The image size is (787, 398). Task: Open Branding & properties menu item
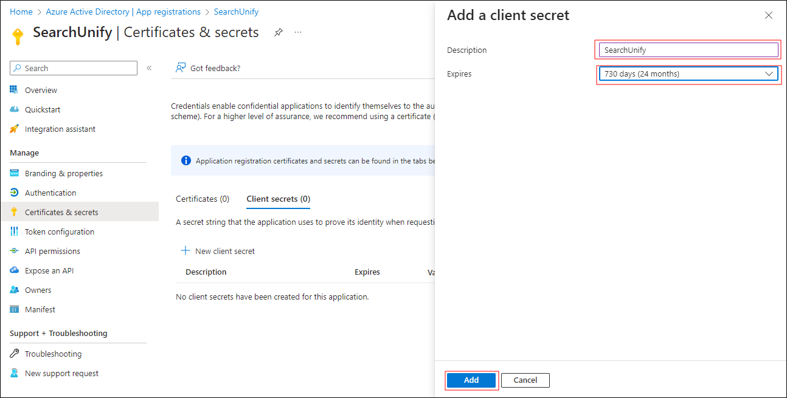(x=64, y=173)
